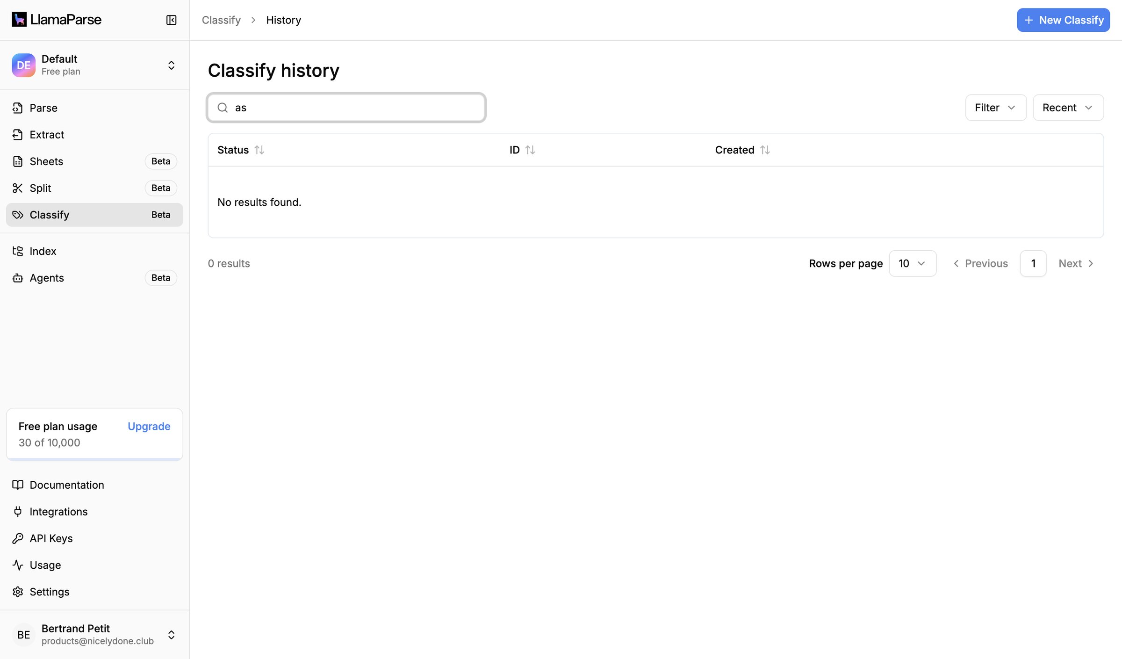Click the Split scissors icon
The image size is (1122, 659).
click(x=18, y=188)
